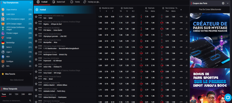The image size is (232, 103).
Task: Star the Nottingham Forest - Bristol City match
Action: (x=36, y=53)
